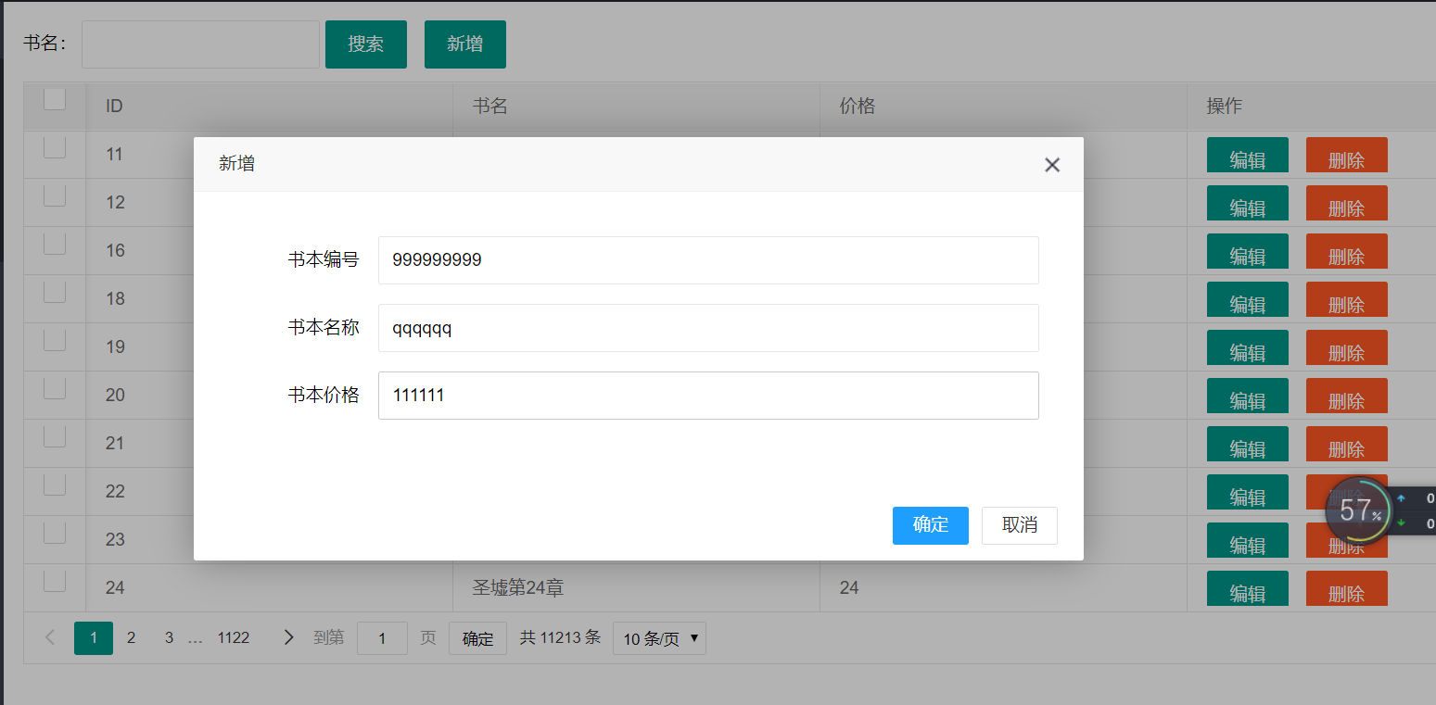Screen dimensions: 1436x705
Task: Click the 新增 dialog title text
Action: [x=236, y=164]
